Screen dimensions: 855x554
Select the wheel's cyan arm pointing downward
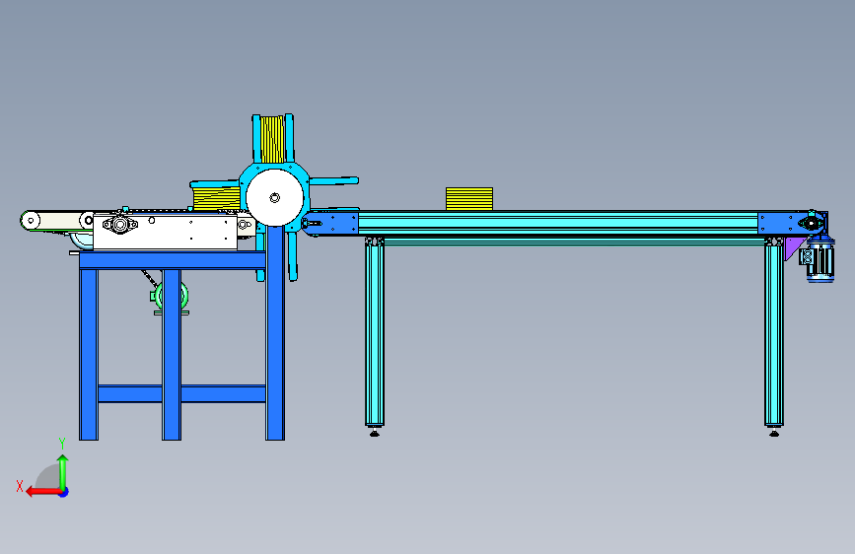pos(293,256)
